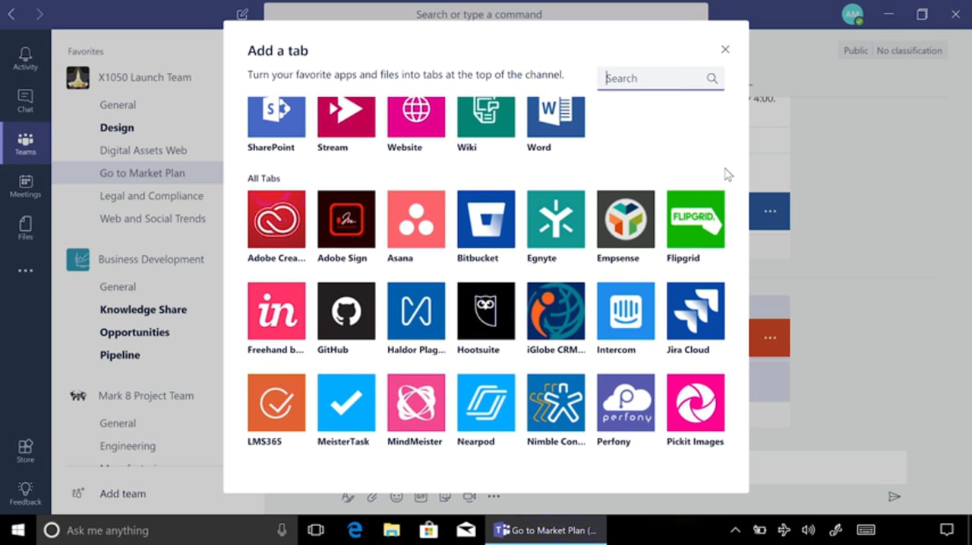Expand more apps ellipsis in left rail
The image size is (972, 545).
(x=25, y=270)
